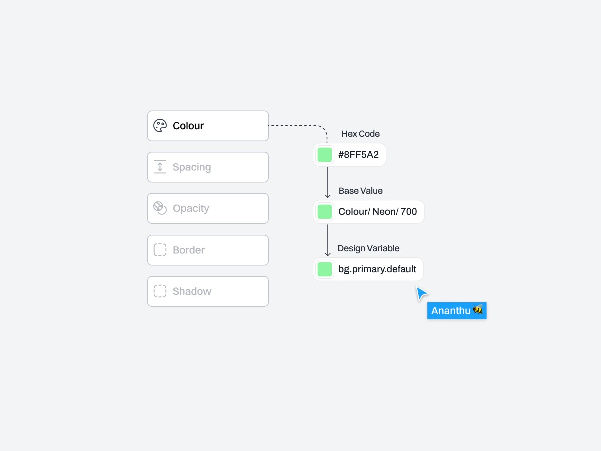The height and width of the screenshot is (451, 601).
Task: Click the palette icon beside Colour
Action: point(160,126)
